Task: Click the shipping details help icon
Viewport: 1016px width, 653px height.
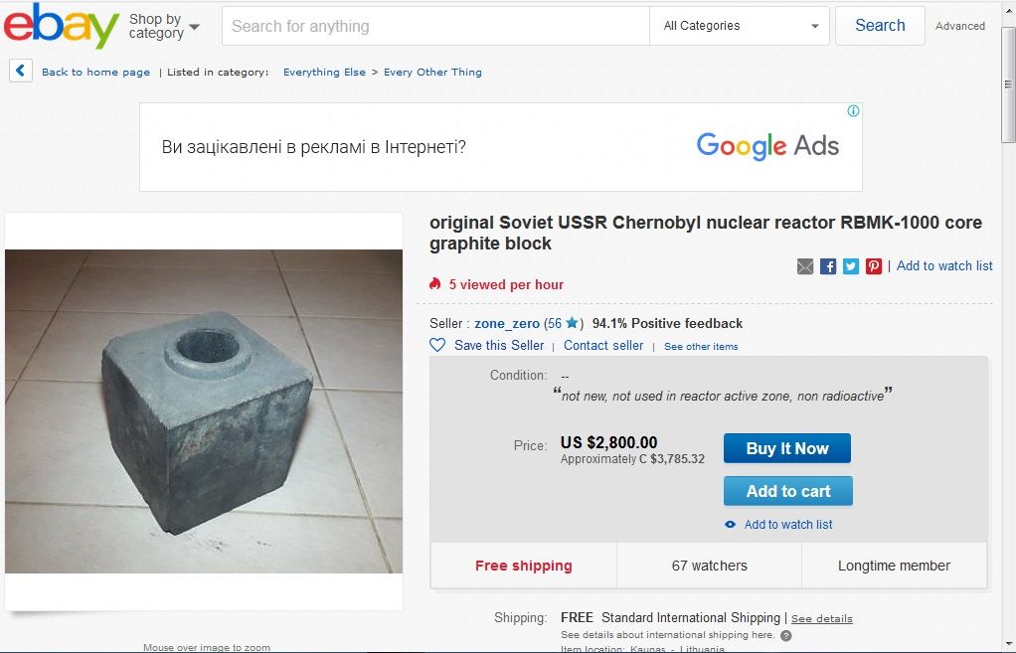Action: [786, 635]
